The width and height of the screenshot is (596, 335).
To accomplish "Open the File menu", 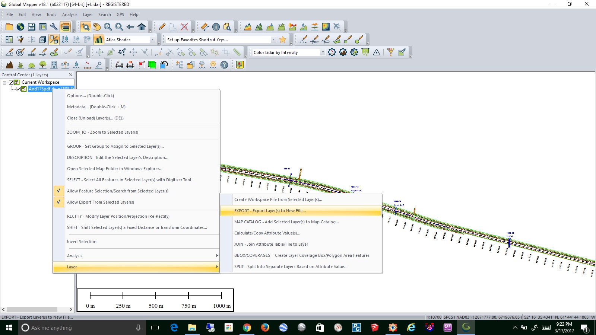I will 10,15.
